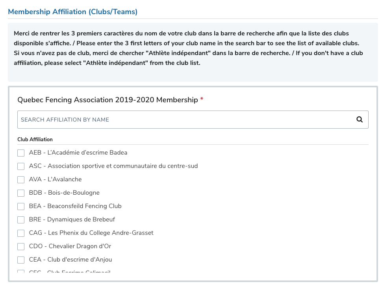Image resolution: width=382 pixels, height=284 pixels.
Task: Click the BEA Beaconsfeild Fencing Club label
Action: pos(75,206)
